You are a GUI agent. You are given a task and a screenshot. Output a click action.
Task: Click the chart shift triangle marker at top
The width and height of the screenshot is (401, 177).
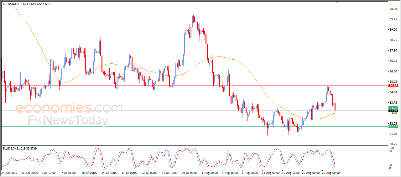tap(337, 2)
